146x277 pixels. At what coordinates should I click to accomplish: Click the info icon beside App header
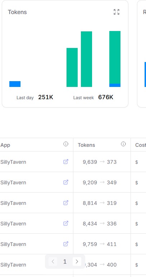[x=66, y=144]
